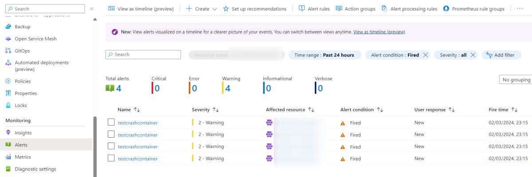This screenshot has height=177, width=532.
Task: Sort the table by Alert condition column
Action: pos(361,109)
